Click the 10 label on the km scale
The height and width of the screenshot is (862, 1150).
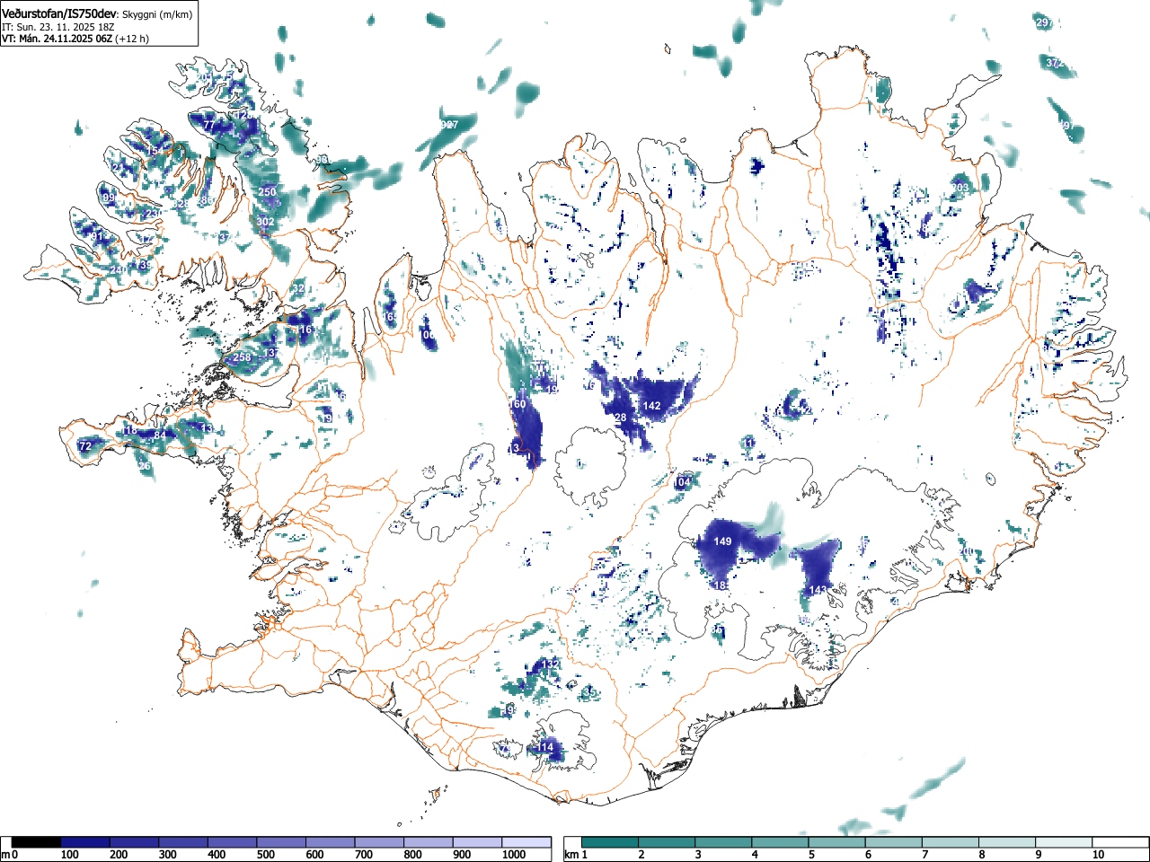tap(1097, 855)
